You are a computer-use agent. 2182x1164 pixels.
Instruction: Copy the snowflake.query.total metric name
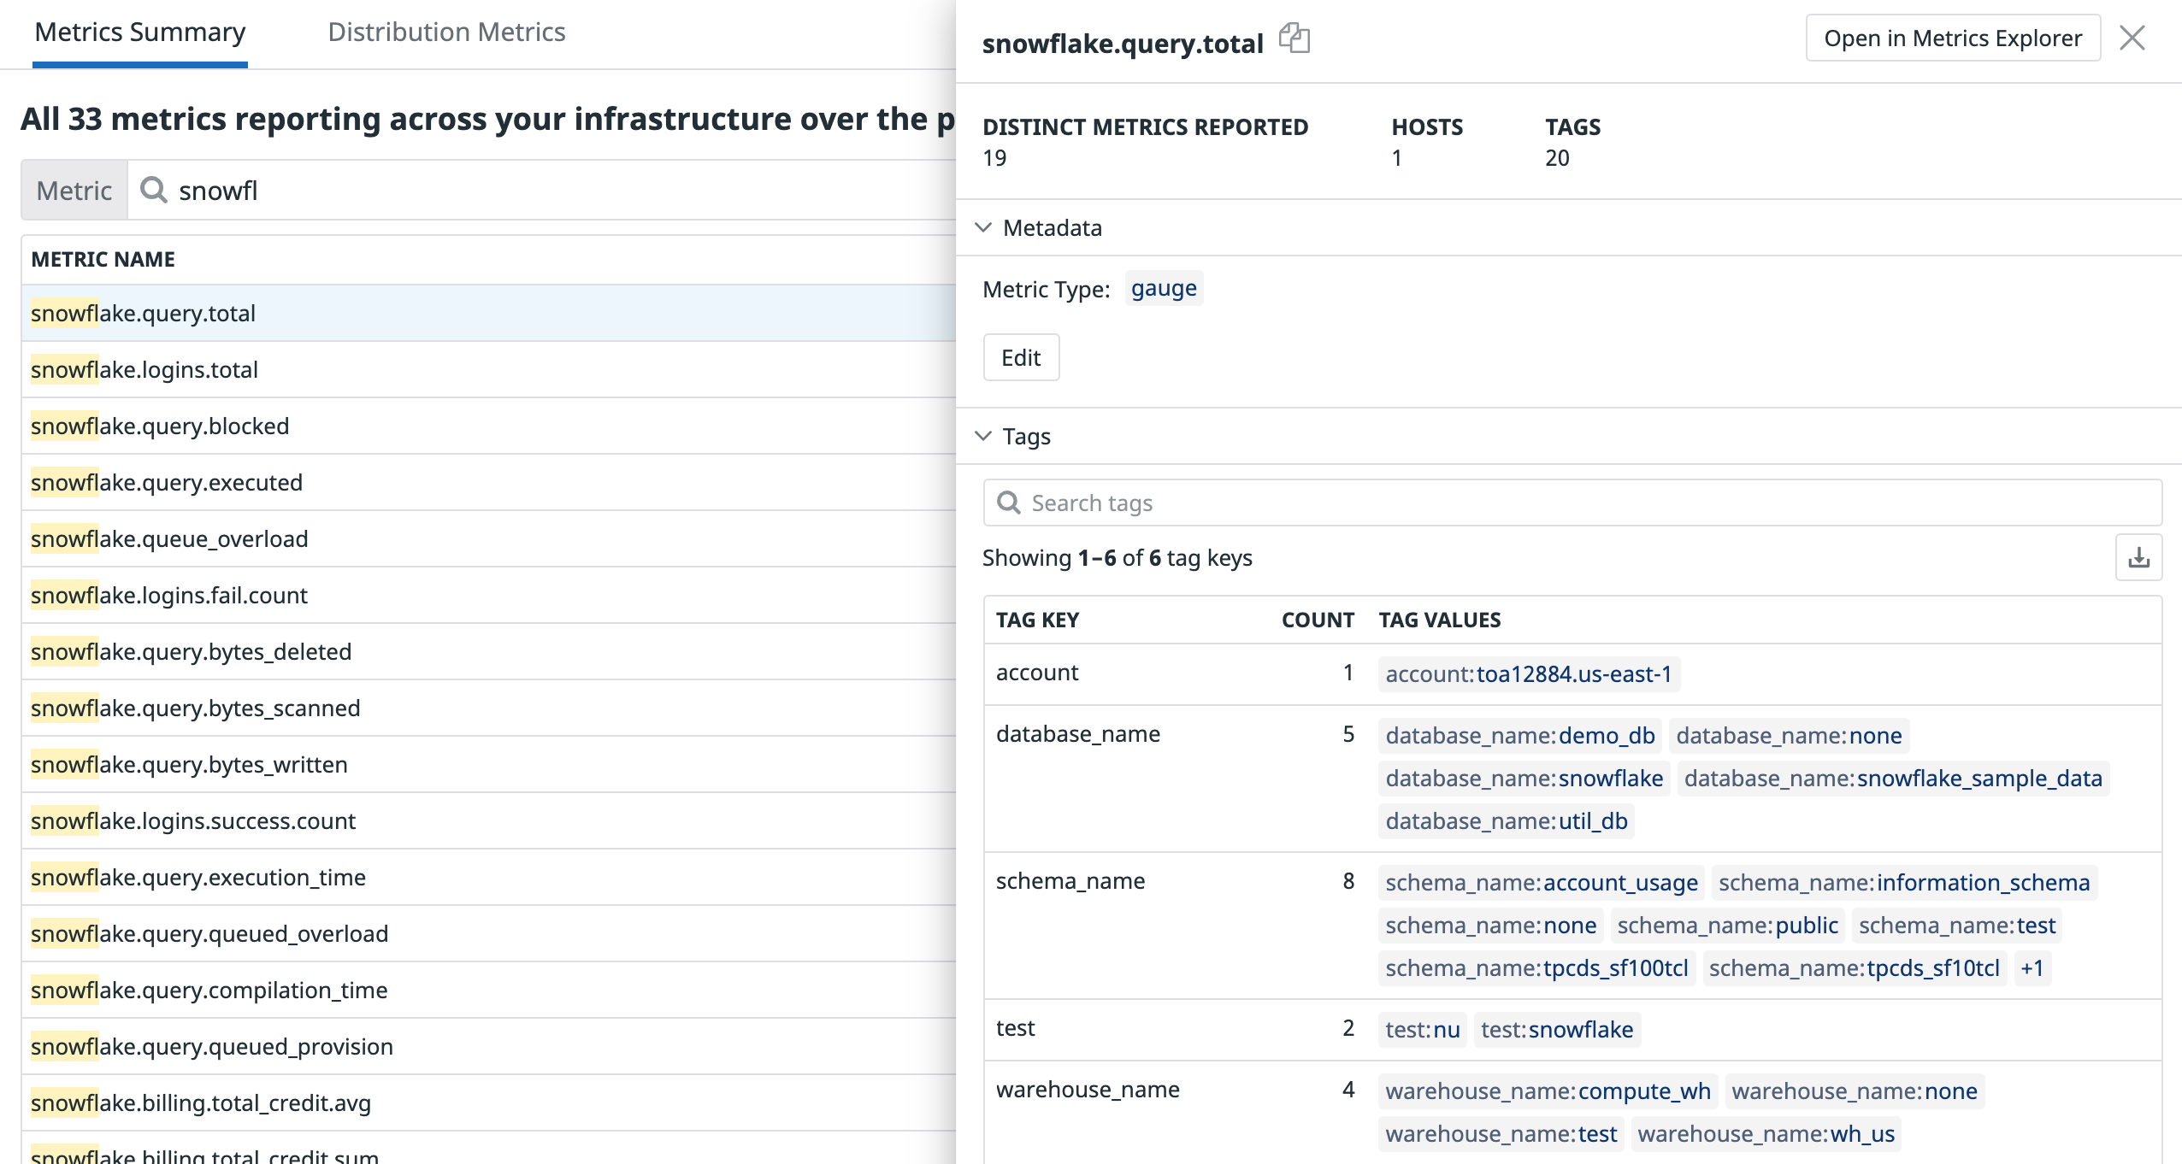[1294, 38]
